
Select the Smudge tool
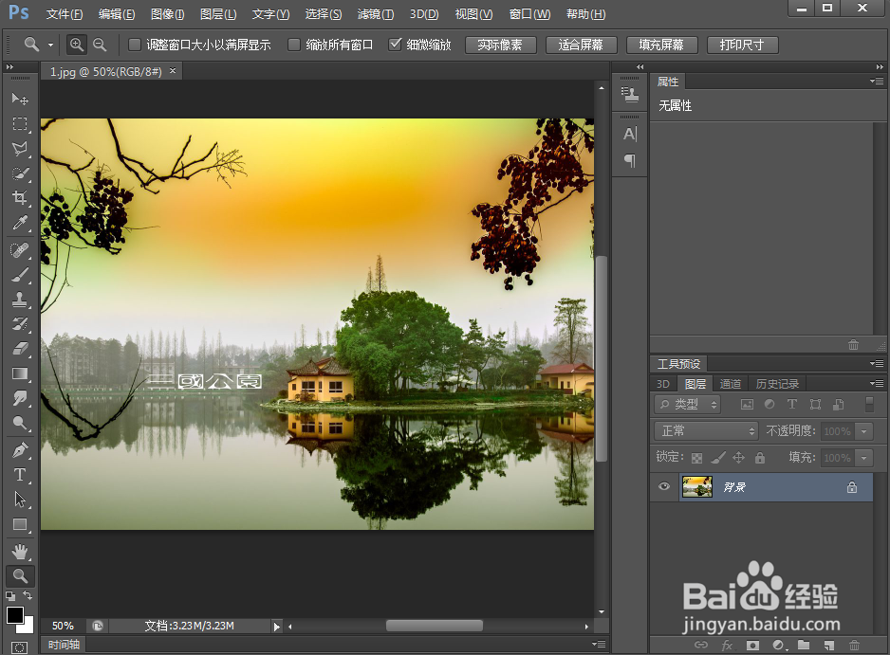pos(20,398)
